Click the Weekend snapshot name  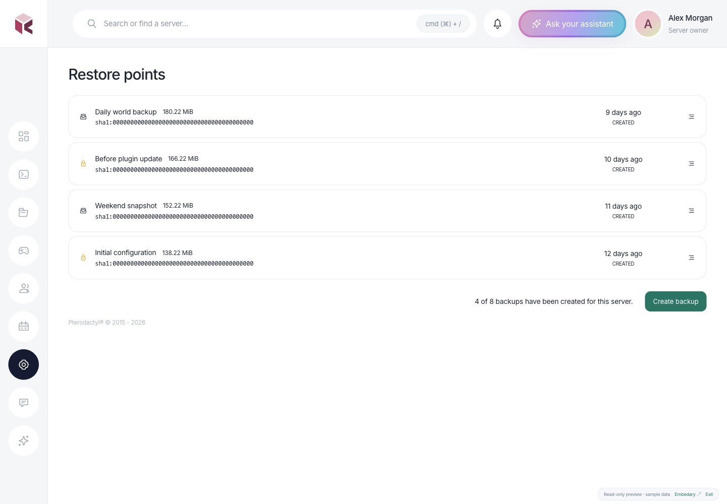(x=126, y=206)
